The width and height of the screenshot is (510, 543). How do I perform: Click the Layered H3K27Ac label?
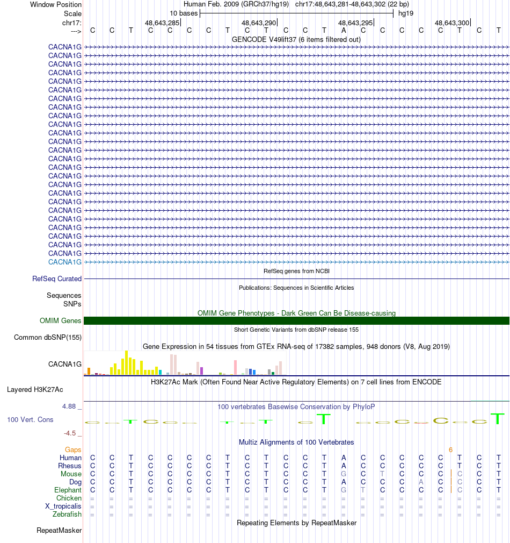pyautogui.click(x=35, y=390)
